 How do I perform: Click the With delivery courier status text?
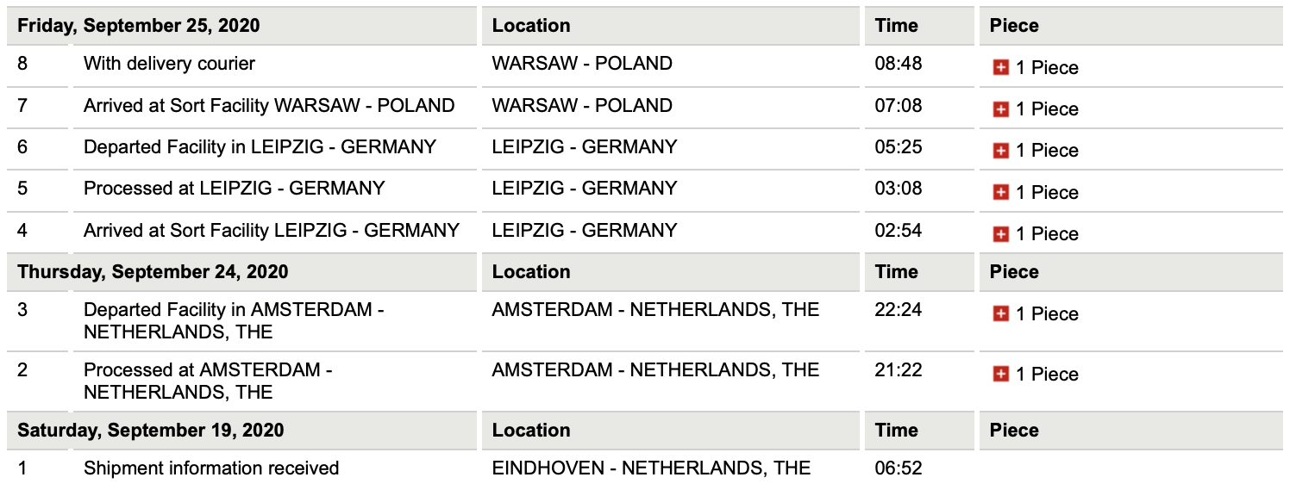pyautogui.click(x=169, y=63)
